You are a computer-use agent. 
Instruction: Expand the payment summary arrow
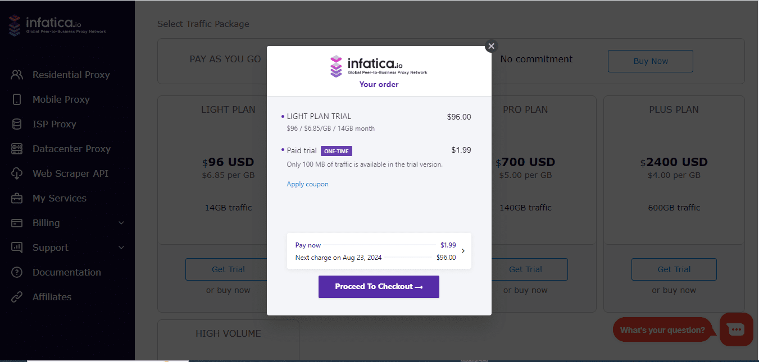click(463, 251)
